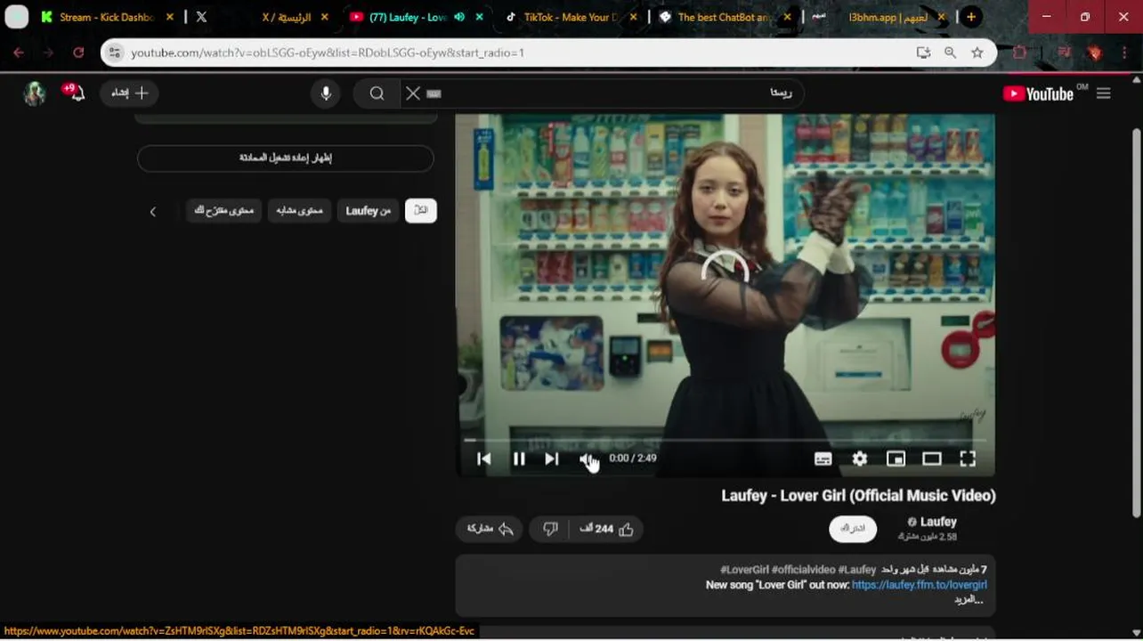Open the YouTube hamburger guide menu
1143x641 pixels.
click(x=1104, y=93)
